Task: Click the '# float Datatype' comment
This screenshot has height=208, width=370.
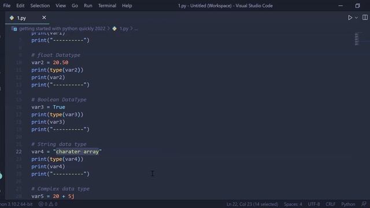Action: (55, 55)
